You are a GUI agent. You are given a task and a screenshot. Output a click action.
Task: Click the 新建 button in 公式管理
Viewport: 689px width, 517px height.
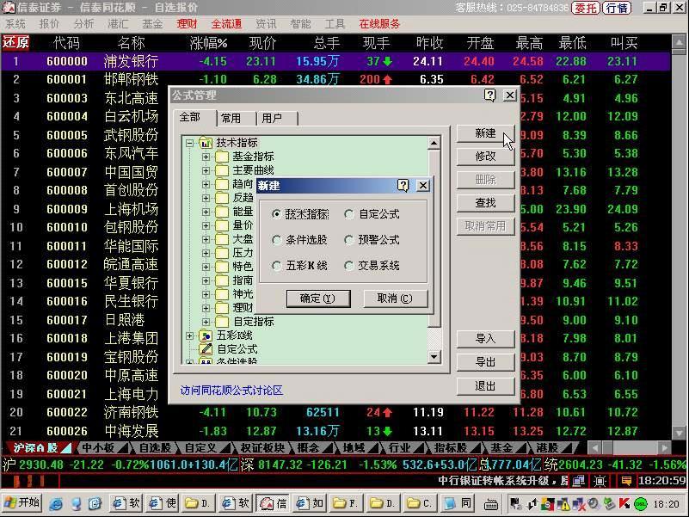[485, 133]
